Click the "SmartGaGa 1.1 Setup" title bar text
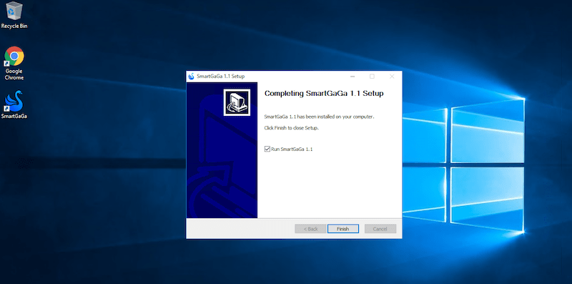 (221, 77)
